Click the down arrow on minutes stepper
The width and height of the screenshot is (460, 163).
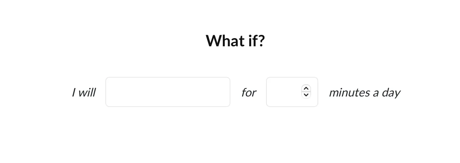tap(306, 95)
